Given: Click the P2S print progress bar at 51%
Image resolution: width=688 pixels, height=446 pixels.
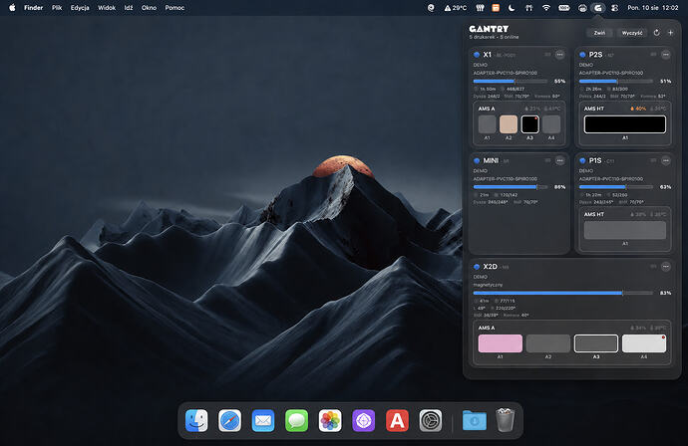Looking at the screenshot, I should pos(616,81).
